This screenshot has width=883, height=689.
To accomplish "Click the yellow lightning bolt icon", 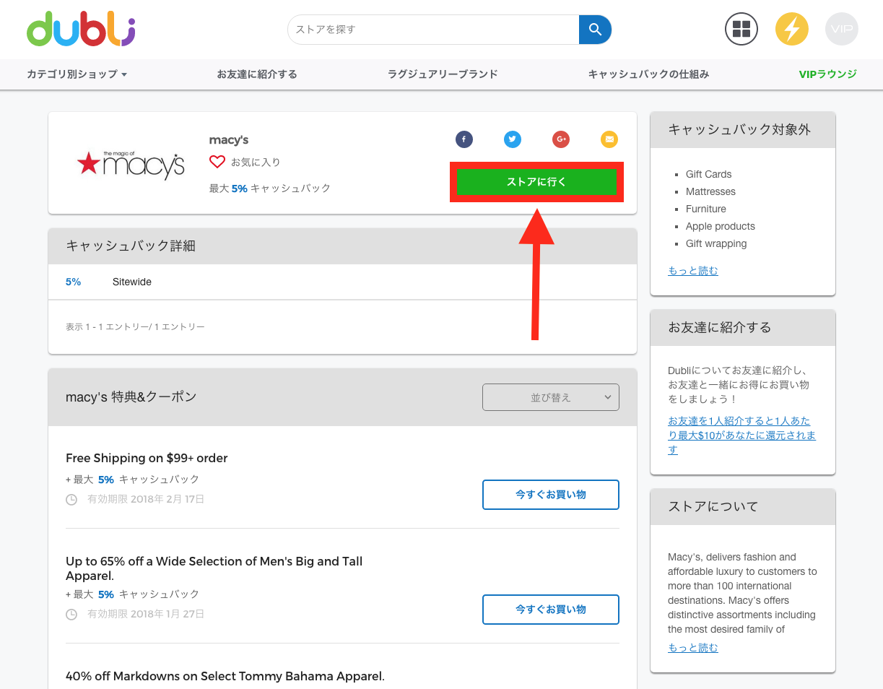I will pyautogui.click(x=791, y=30).
